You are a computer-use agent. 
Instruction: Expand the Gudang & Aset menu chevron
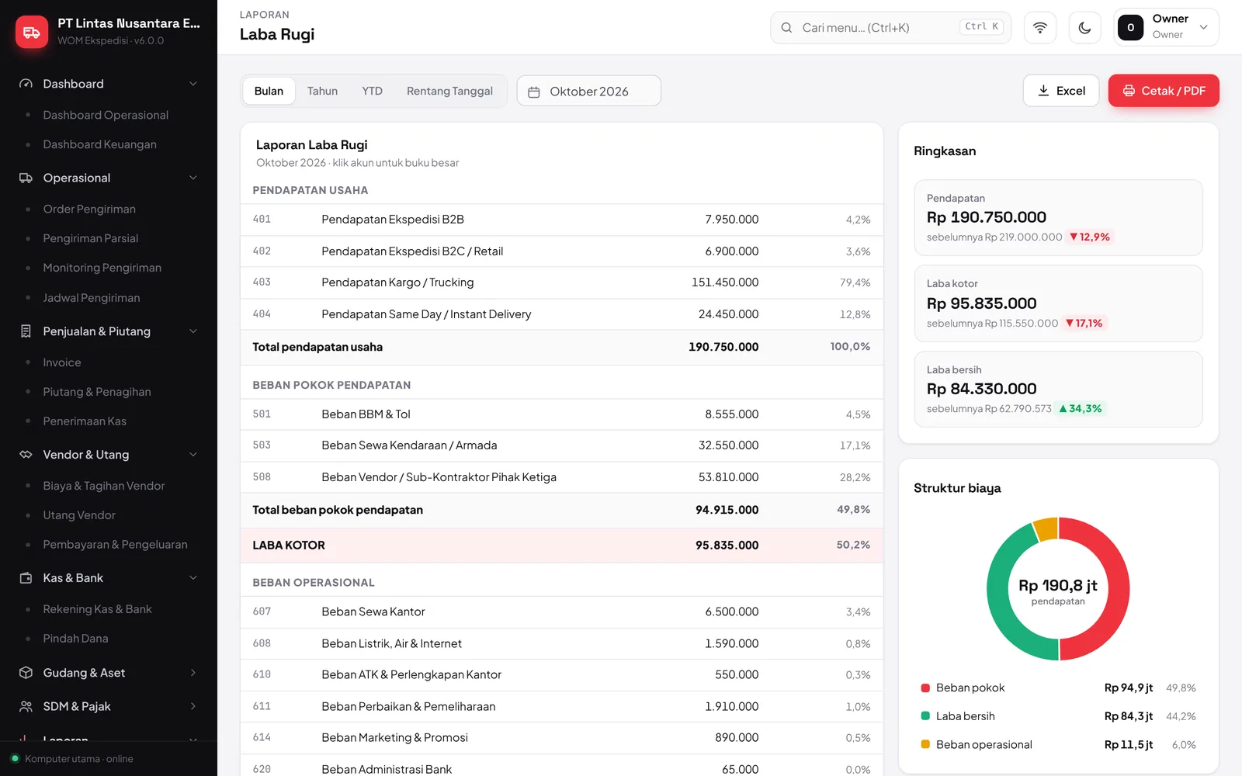coord(193,673)
